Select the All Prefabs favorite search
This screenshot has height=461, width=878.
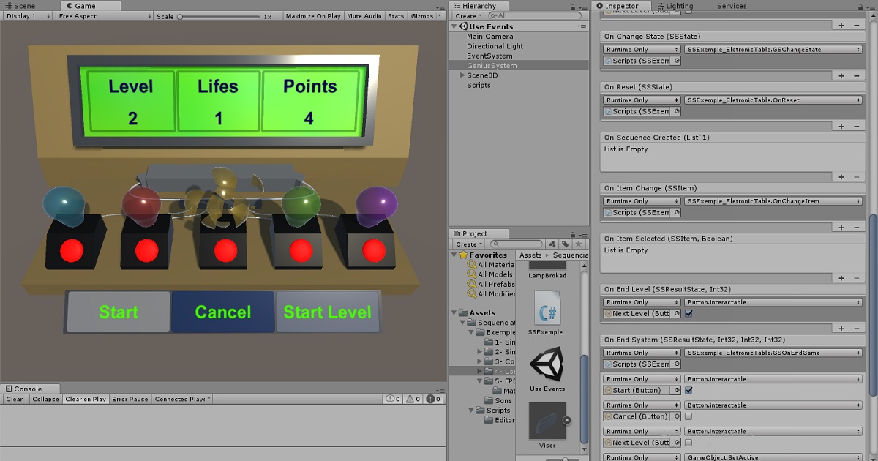coord(491,284)
